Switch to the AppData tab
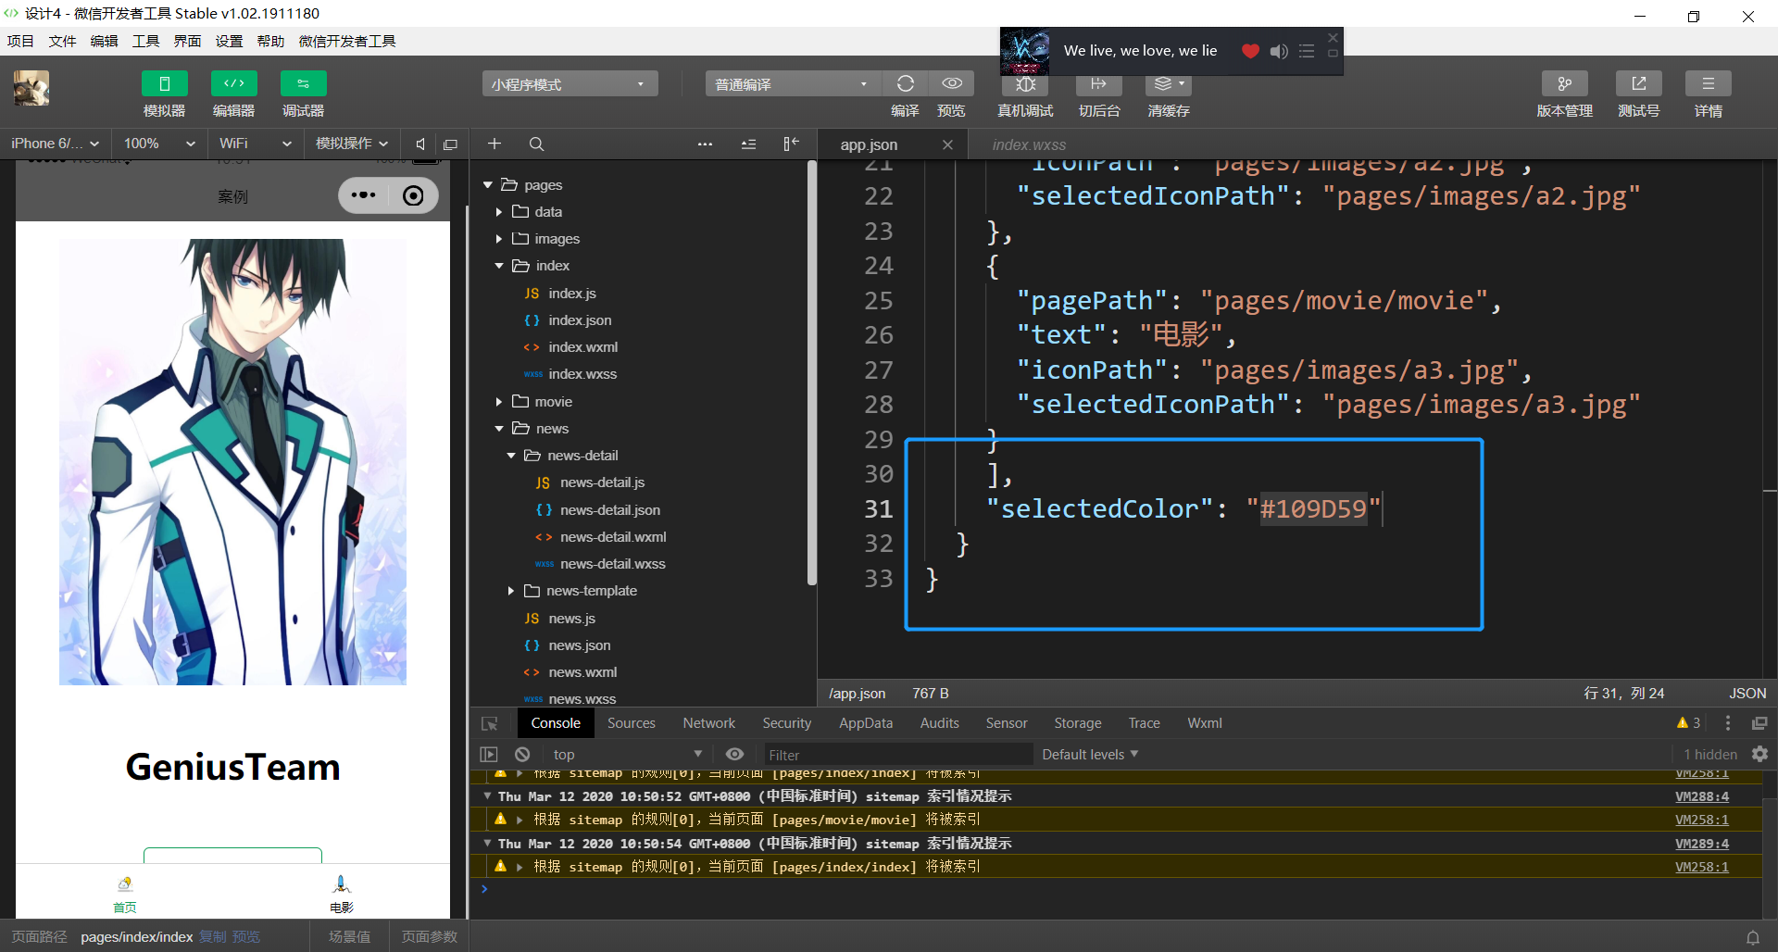 (x=866, y=723)
